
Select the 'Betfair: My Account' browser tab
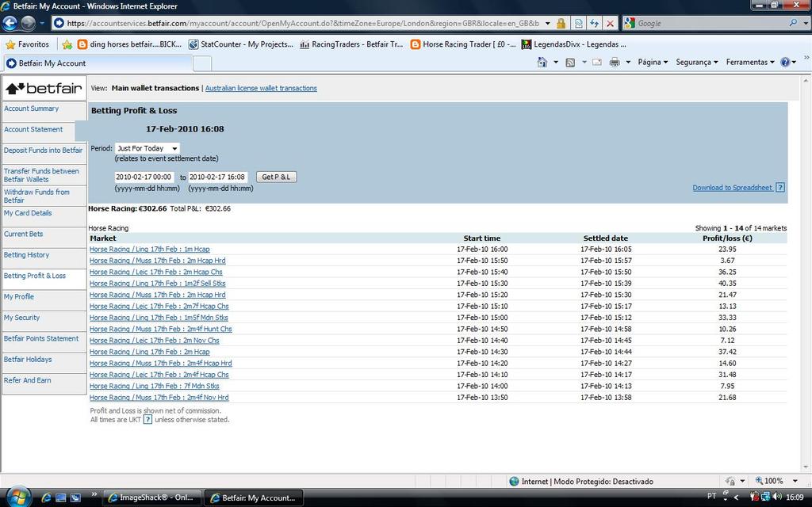pos(98,63)
